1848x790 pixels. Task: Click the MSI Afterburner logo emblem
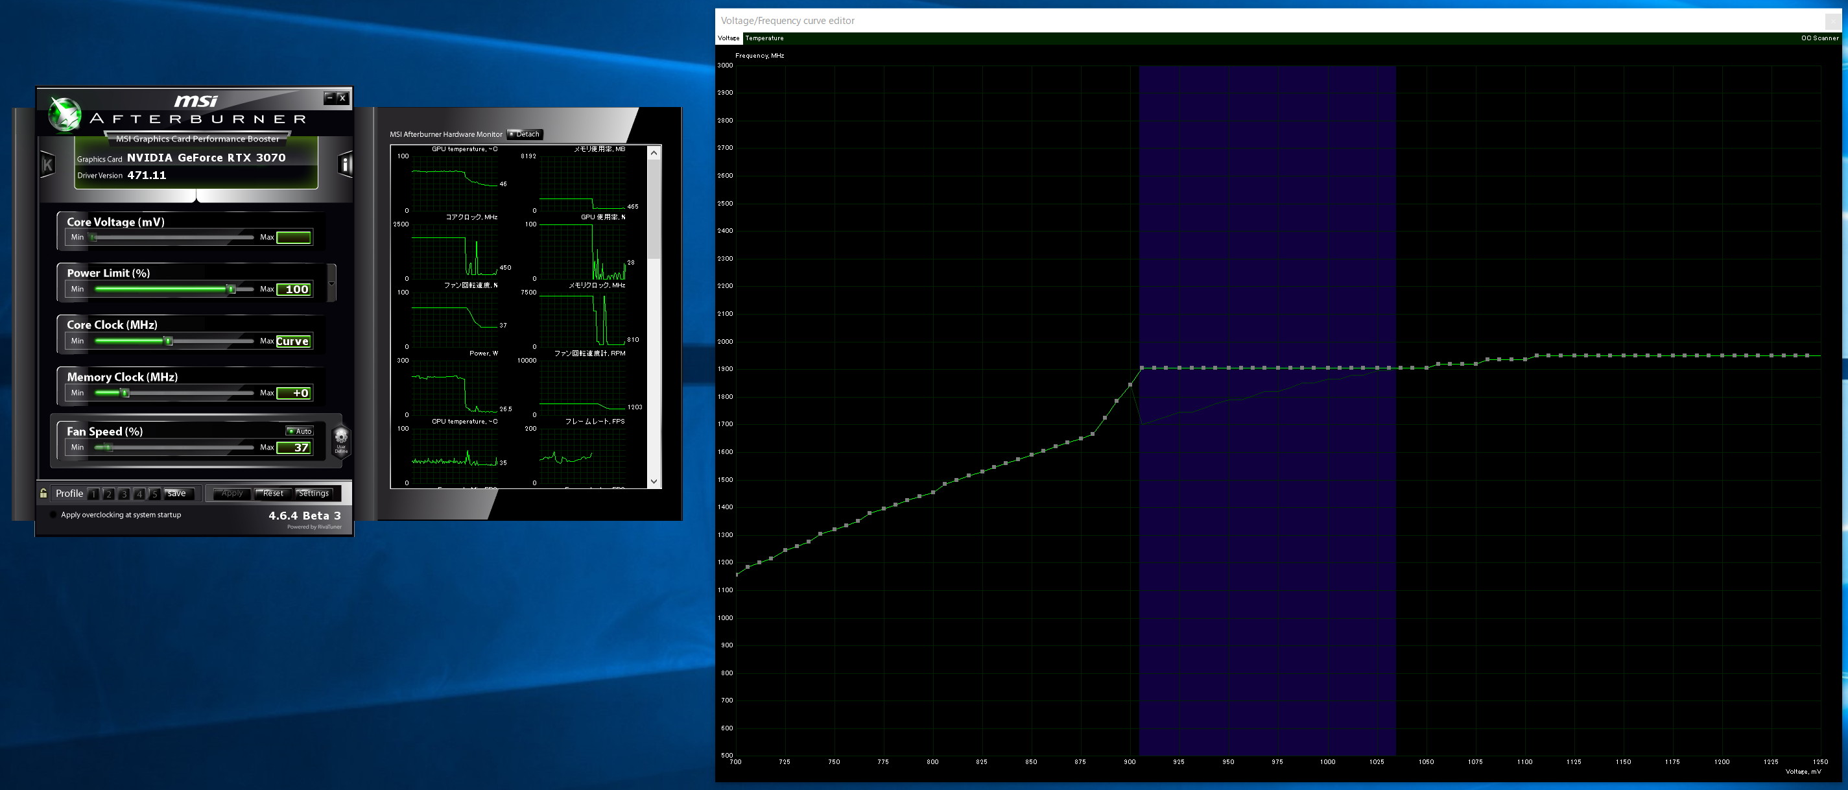click(65, 115)
